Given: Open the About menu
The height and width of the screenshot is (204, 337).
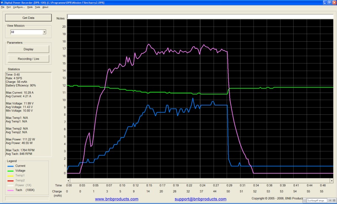Looking at the screenshot, I should 45,7.
